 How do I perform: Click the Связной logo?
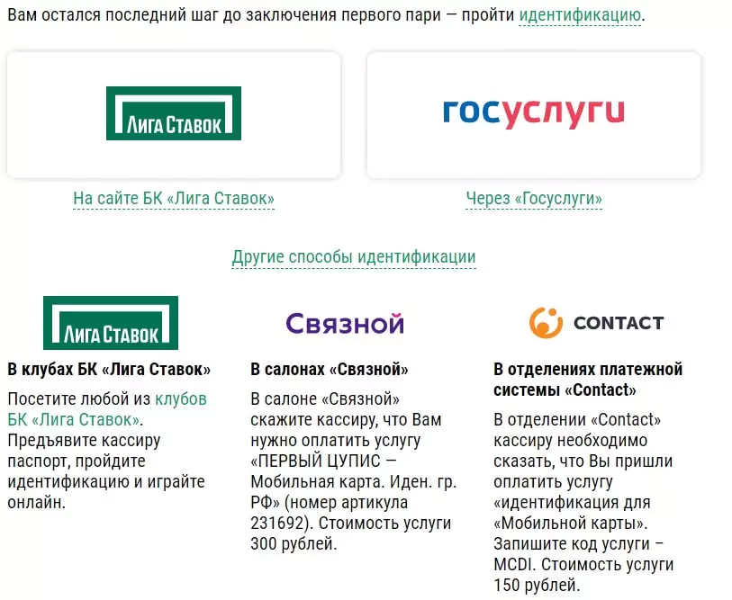pyautogui.click(x=345, y=323)
